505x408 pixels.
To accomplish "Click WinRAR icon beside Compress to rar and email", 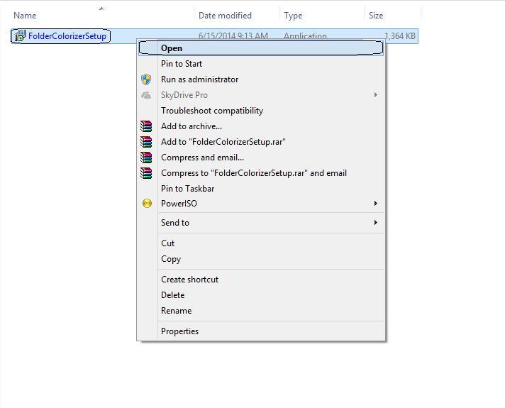I will pyautogui.click(x=146, y=173).
